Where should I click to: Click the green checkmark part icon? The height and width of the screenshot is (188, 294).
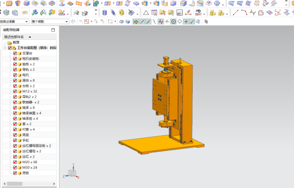pyautogui.click(x=35, y=13)
